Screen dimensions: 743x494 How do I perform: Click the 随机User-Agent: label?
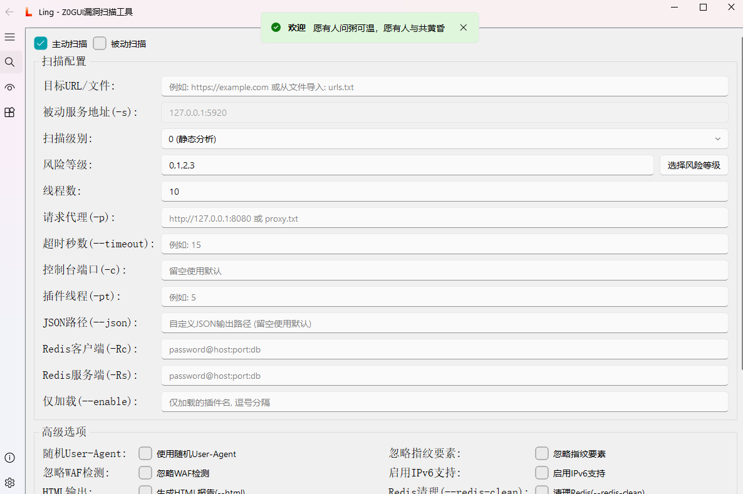(85, 453)
